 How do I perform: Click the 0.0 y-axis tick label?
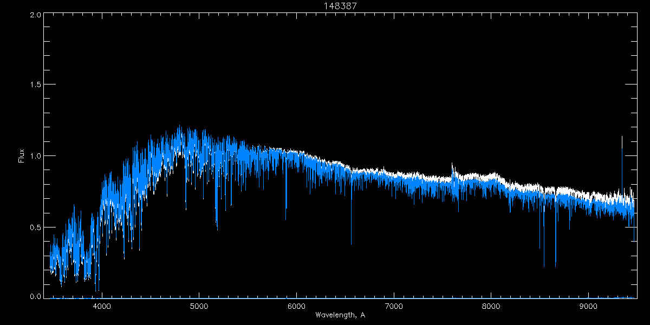click(x=35, y=297)
